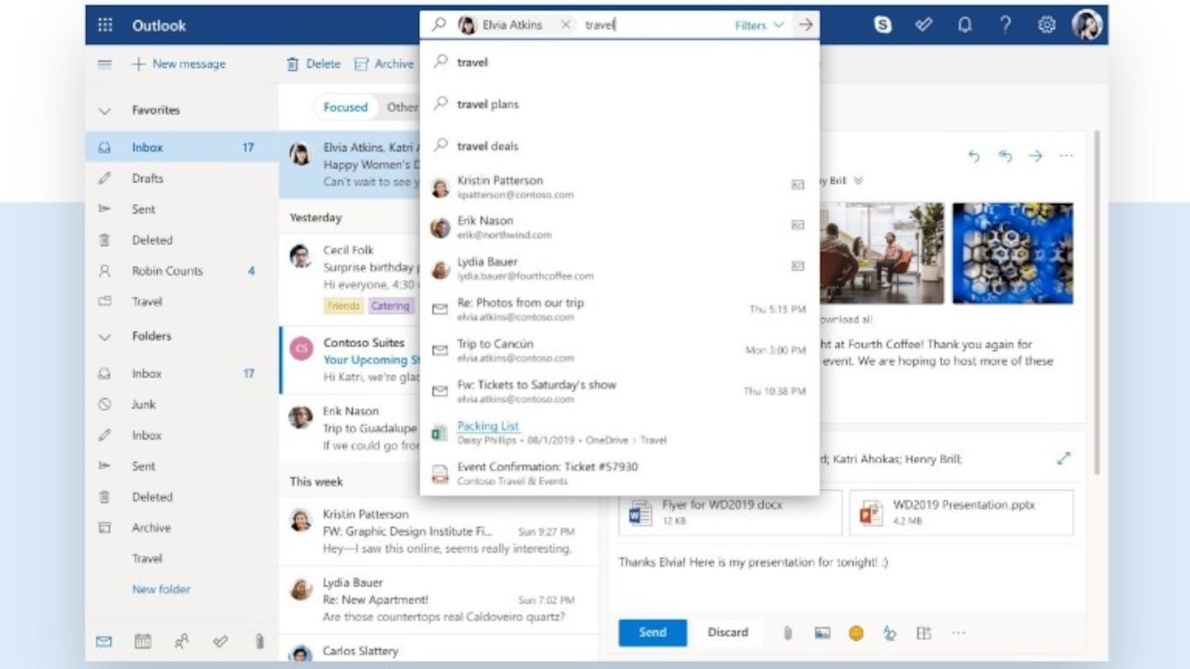Open contact card icon for Kristin Patterson

[x=797, y=185]
